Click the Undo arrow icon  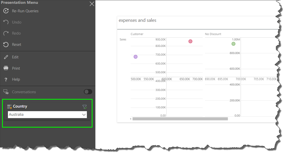(6, 22)
